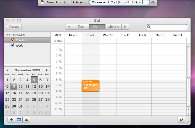Click the Mon 8 column header
Screen dimensions: 195x128
point(73,35)
